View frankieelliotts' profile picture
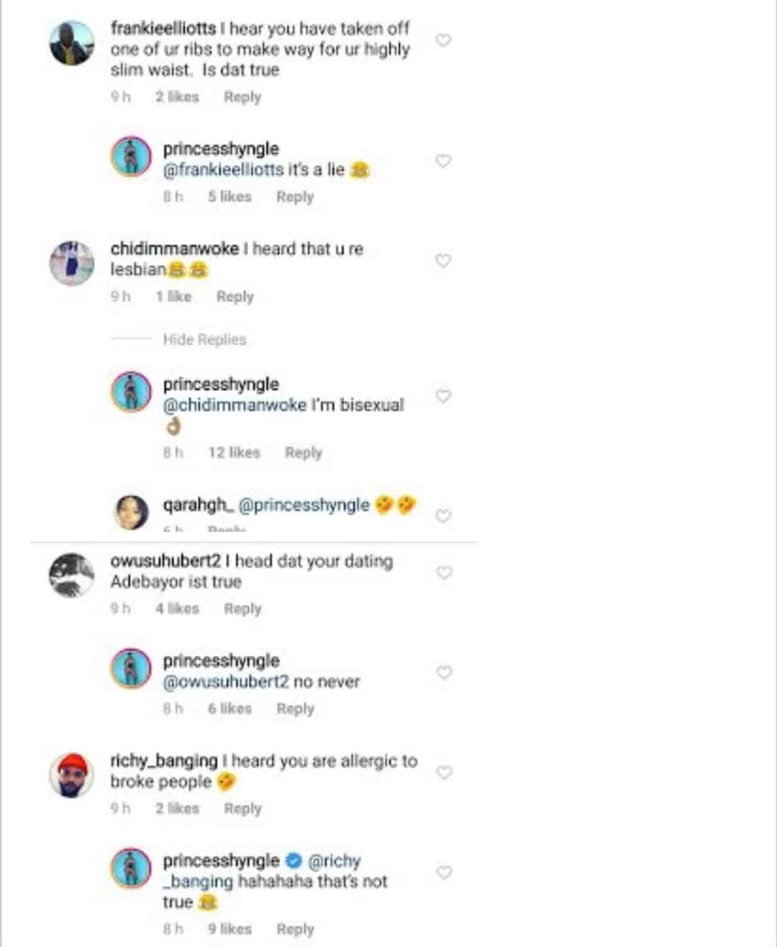Viewport: 777px width, 947px height. 72,43
